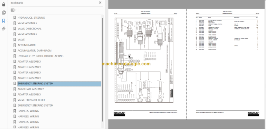Click bookmark icon beside VALVE, PRESSURE RELIEF
The height and width of the screenshot is (129, 266).
(x=15, y=100)
